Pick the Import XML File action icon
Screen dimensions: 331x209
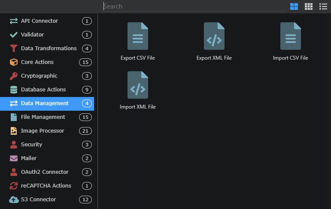(138, 85)
